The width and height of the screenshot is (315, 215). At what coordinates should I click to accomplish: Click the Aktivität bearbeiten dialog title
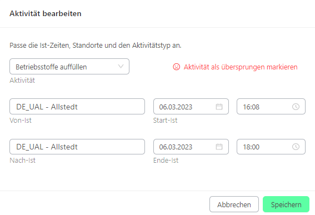point(46,14)
